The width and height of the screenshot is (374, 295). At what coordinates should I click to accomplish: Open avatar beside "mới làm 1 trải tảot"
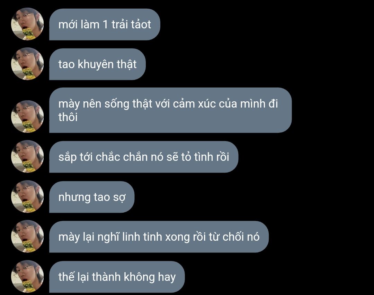point(27,24)
